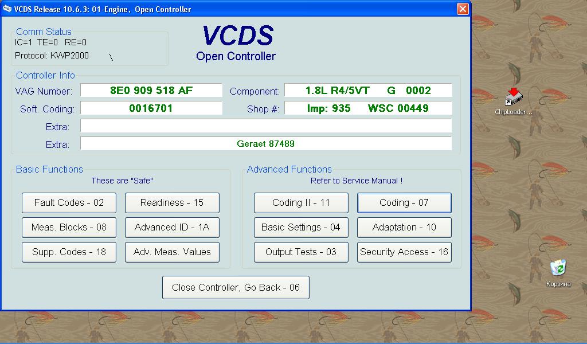Click the 'Refer to Service Manual !' label
Viewport: 587px width, 344px height.
[x=357, y=181]
